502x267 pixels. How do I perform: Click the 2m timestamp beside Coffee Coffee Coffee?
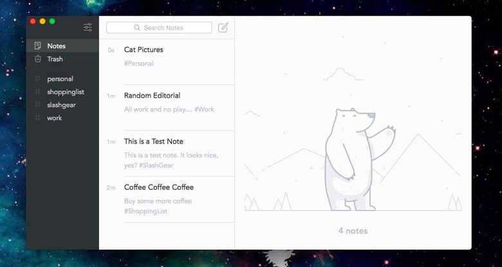(x=111, y=188)
